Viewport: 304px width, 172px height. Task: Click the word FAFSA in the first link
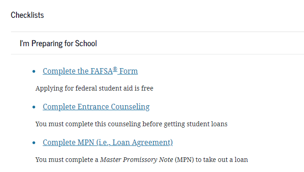tap(101, 71)
